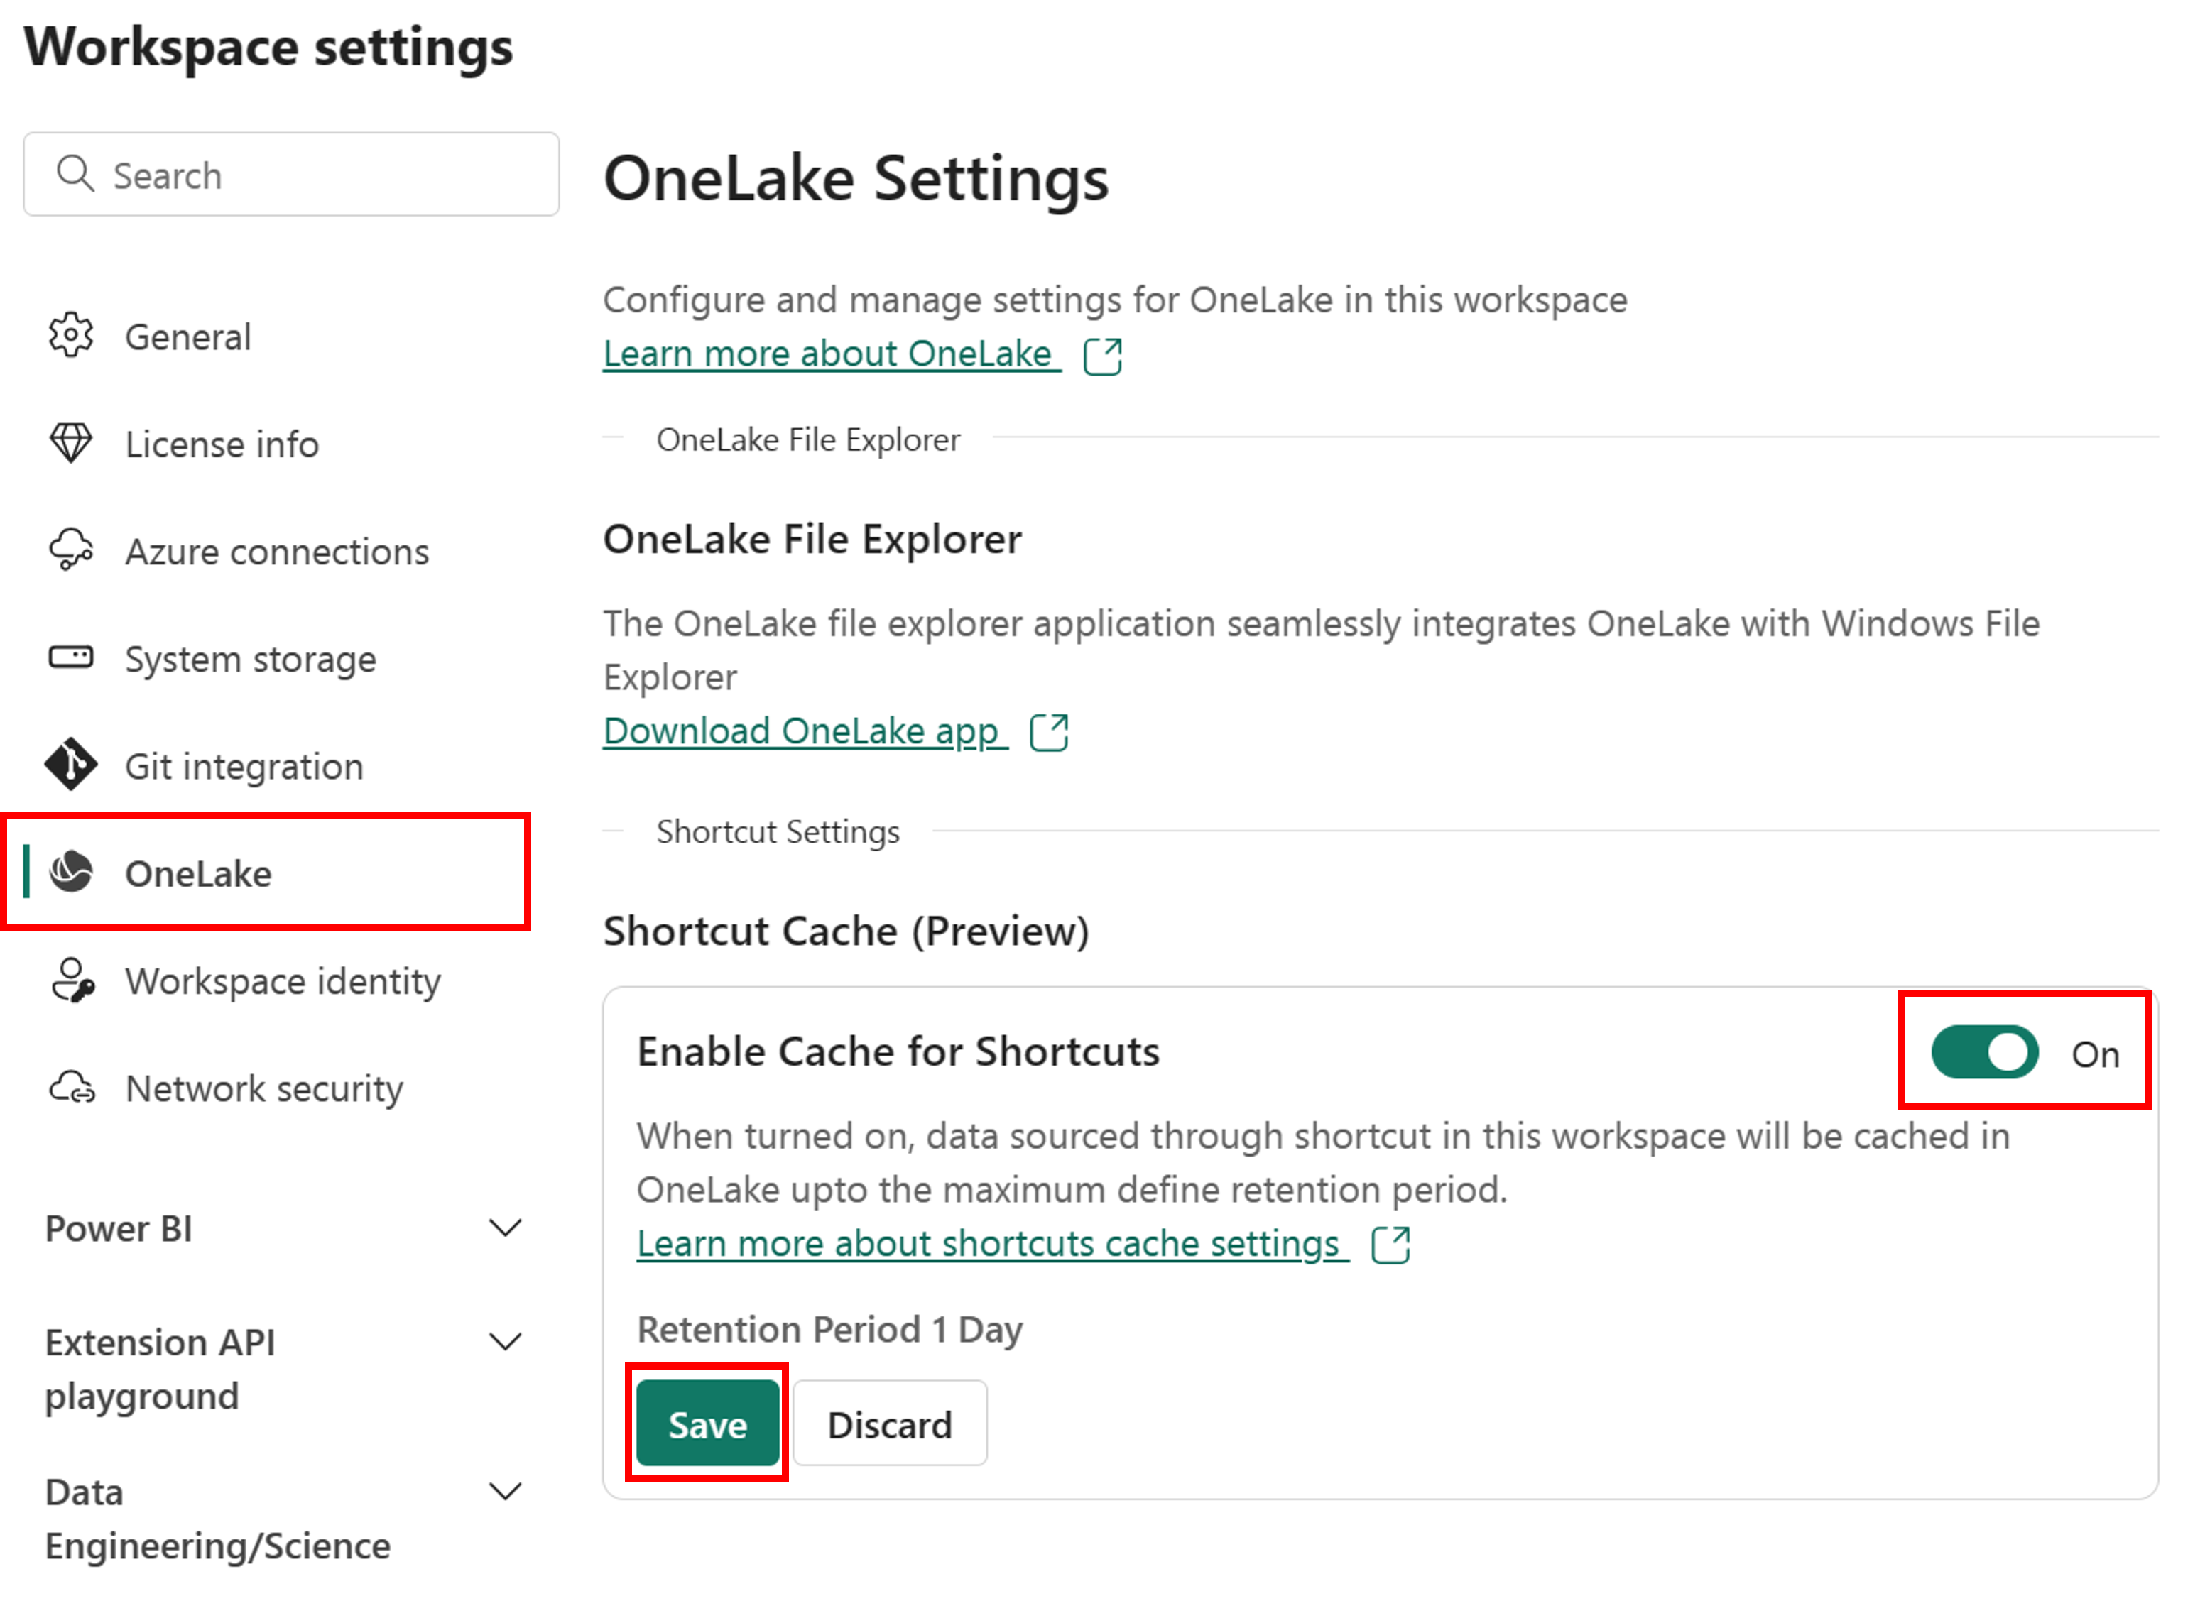Save the shortcut cache settings
Image resolution: width=2205 pixels, height=1601 pixels.
(707, 1424)
